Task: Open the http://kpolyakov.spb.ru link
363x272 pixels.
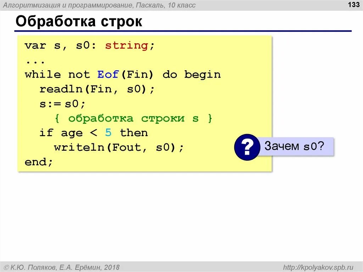Action: 318,268
